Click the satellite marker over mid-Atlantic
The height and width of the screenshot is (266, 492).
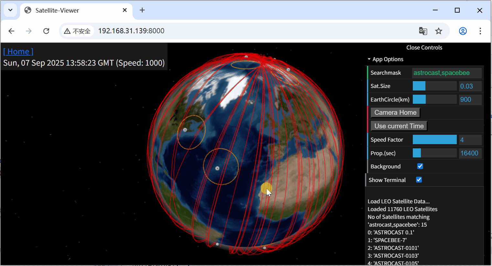coord(217,168)
